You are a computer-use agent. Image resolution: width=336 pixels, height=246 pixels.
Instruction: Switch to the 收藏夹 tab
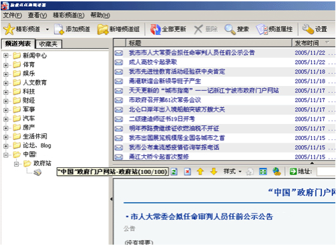pyautogui.click(x=48, y=44)
